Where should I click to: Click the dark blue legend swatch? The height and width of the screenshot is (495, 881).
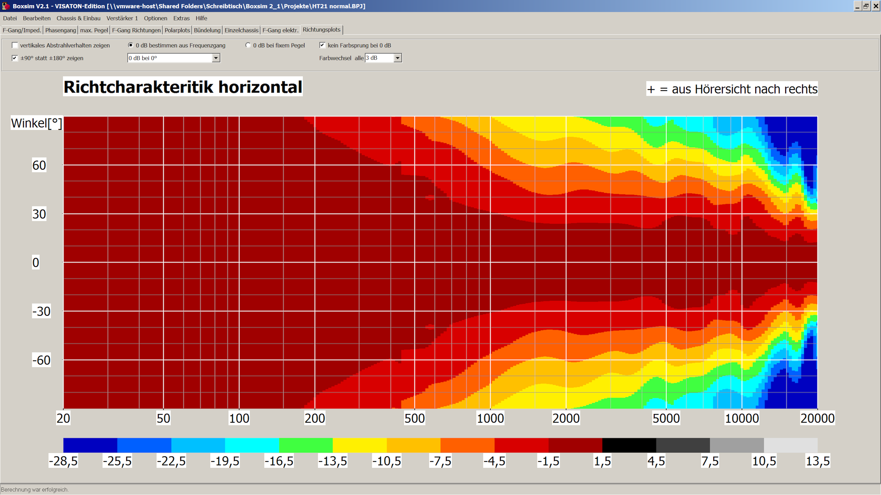point(90,445)
